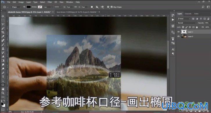Select the Brush tool
The width and height of the screenshot is (211, 113).
(3, 44)
